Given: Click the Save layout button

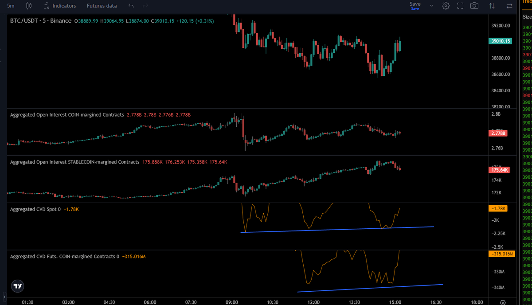Looking at the screenshot, I should tap(415, 6).
